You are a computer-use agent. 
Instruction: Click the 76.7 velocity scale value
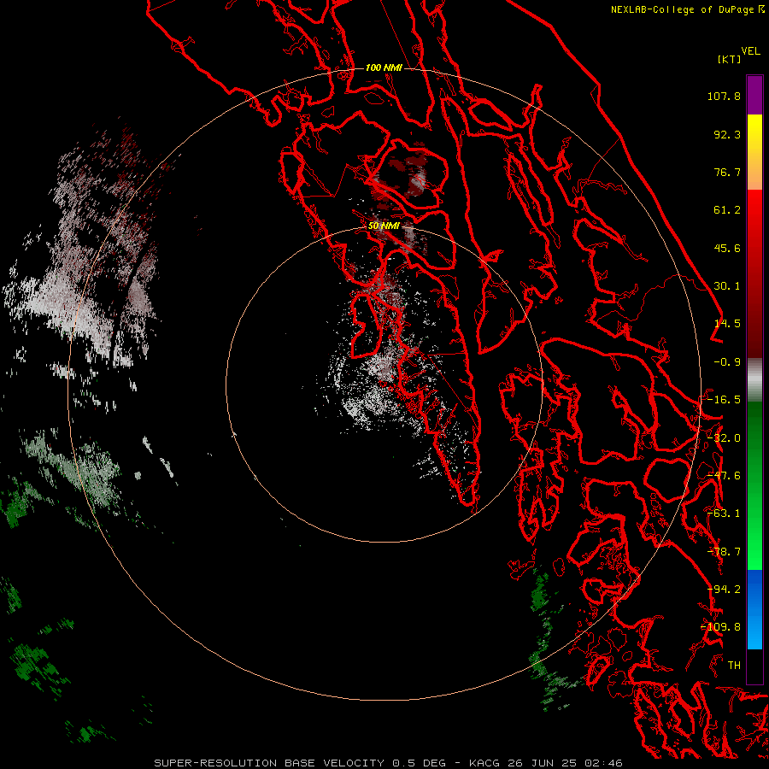(727, 172)
